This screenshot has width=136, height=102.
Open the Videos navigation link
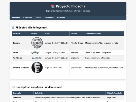39,18
